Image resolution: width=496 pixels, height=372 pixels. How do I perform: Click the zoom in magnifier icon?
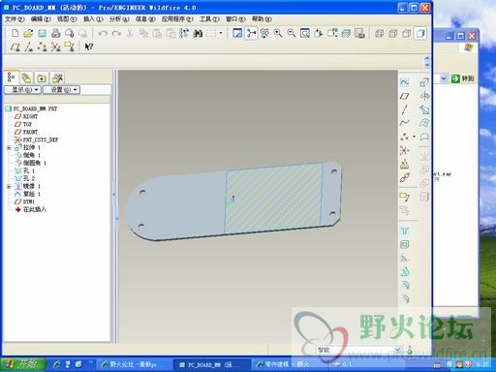[278, 33]
